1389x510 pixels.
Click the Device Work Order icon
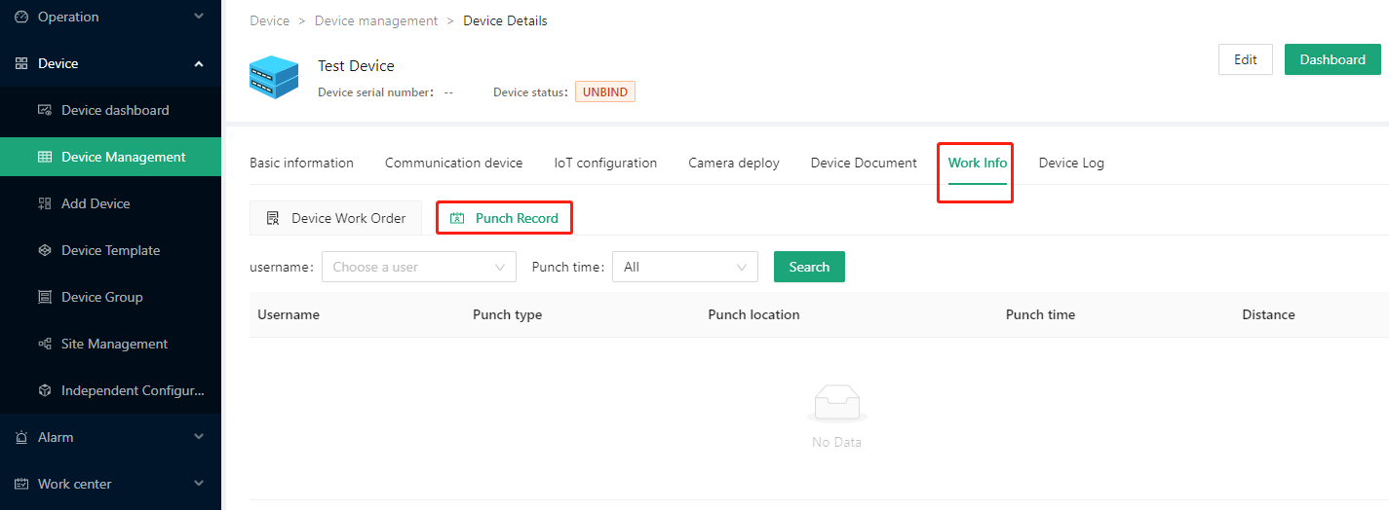click(x=274, y=218)
